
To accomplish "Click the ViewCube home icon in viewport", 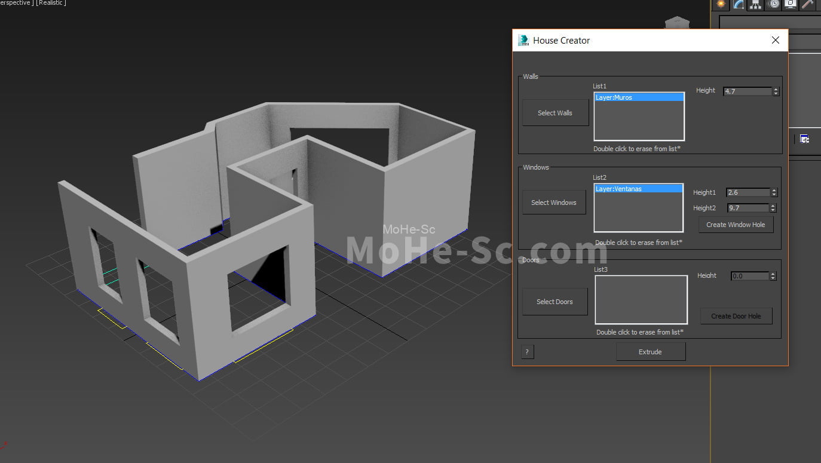I will 676,23.
